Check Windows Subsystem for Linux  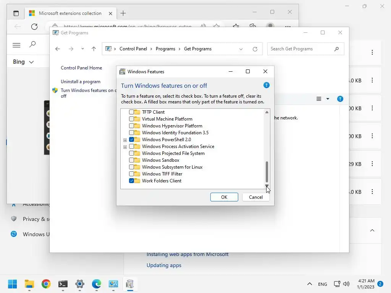tap(131, 167)
